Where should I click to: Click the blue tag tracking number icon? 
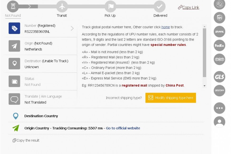(x=14, y=28)
